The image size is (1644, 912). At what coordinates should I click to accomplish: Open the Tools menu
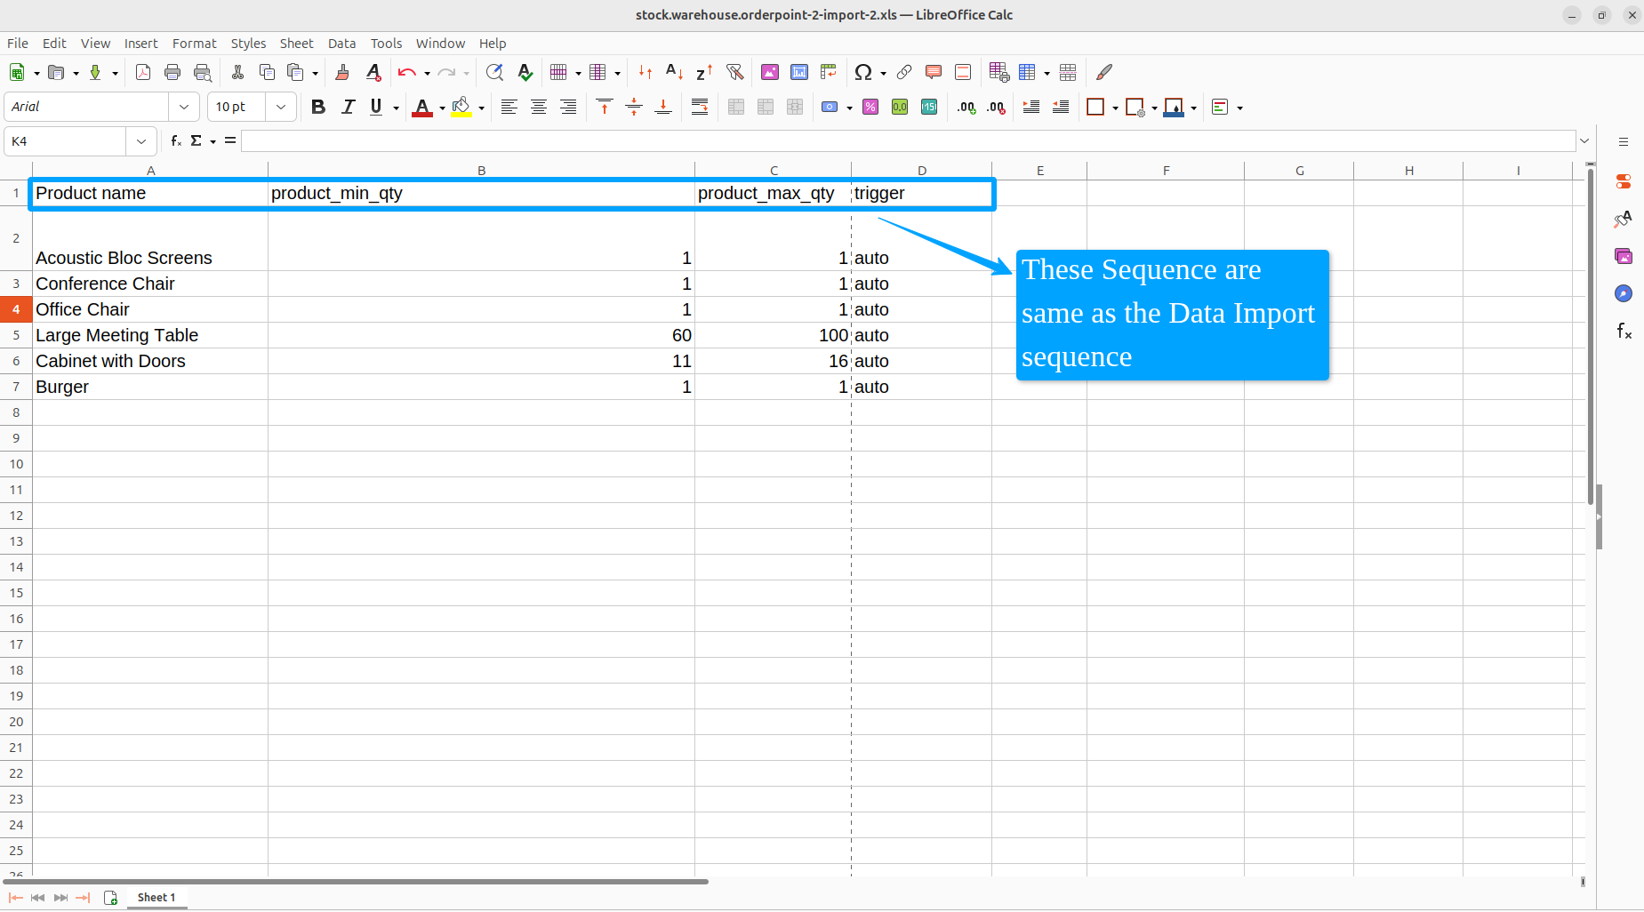(x=387, y=44)
